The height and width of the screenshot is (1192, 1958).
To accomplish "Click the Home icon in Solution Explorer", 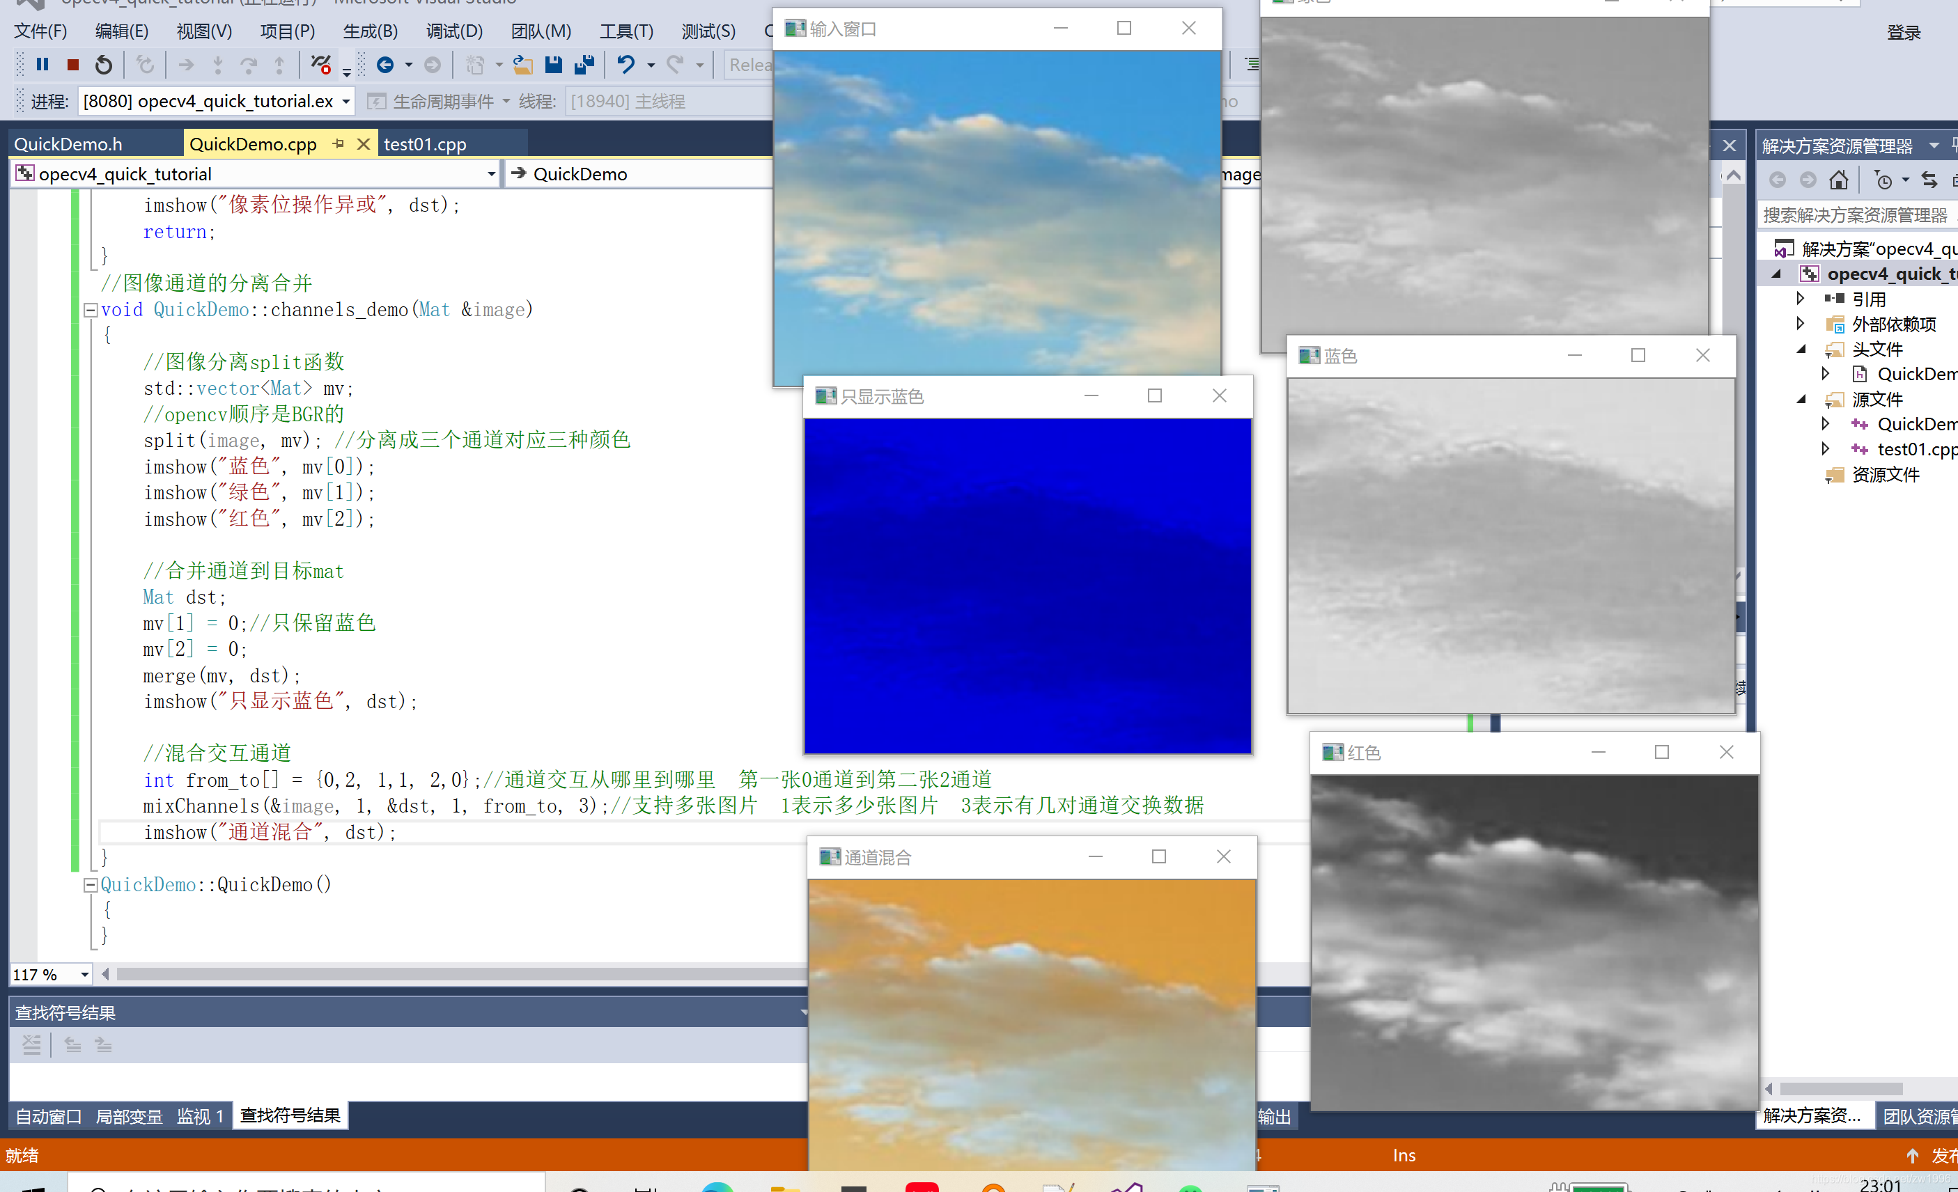I will 1839,180.
